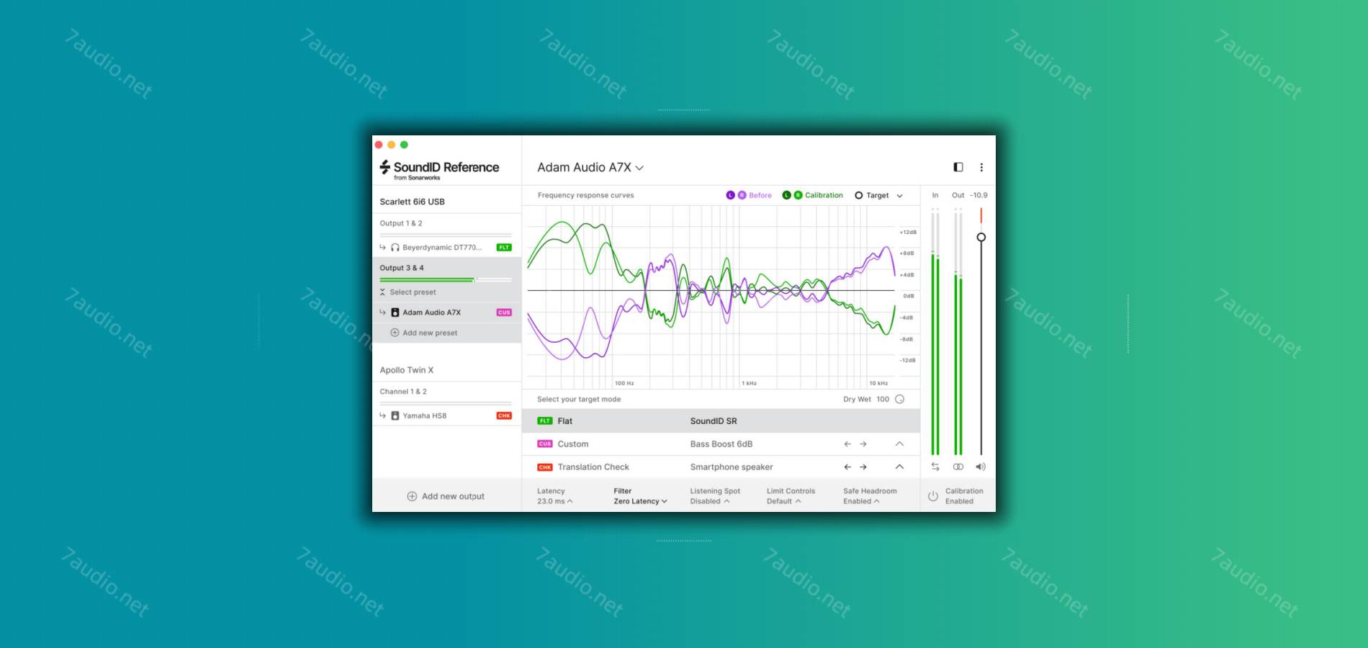Click the SoundID SR label

(x=714, y=421)
